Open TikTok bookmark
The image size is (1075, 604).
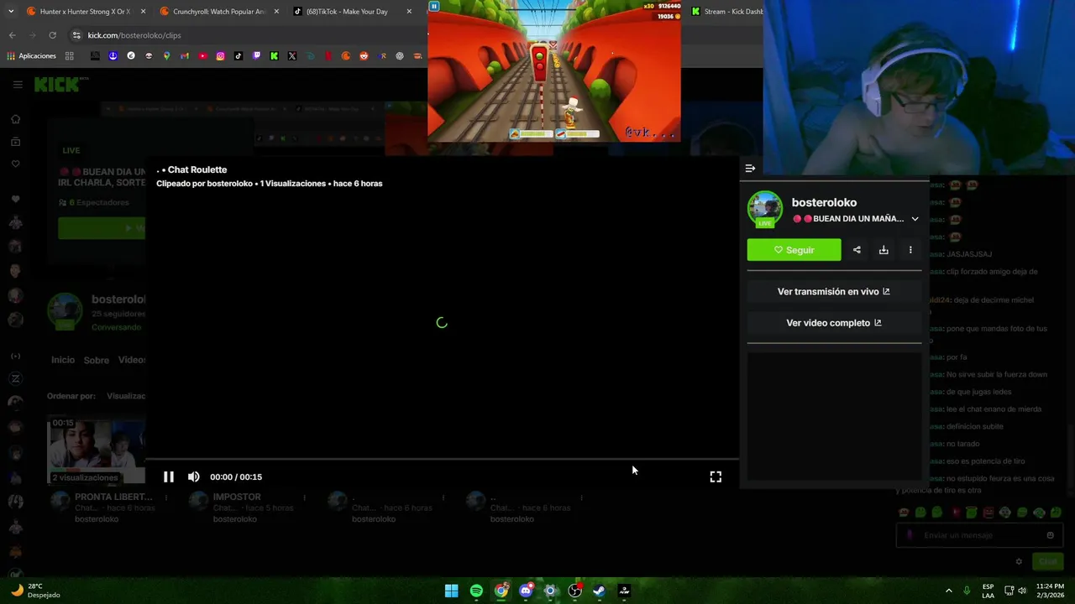239,56
